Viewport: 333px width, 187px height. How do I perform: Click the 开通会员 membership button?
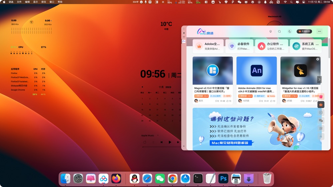304,31
